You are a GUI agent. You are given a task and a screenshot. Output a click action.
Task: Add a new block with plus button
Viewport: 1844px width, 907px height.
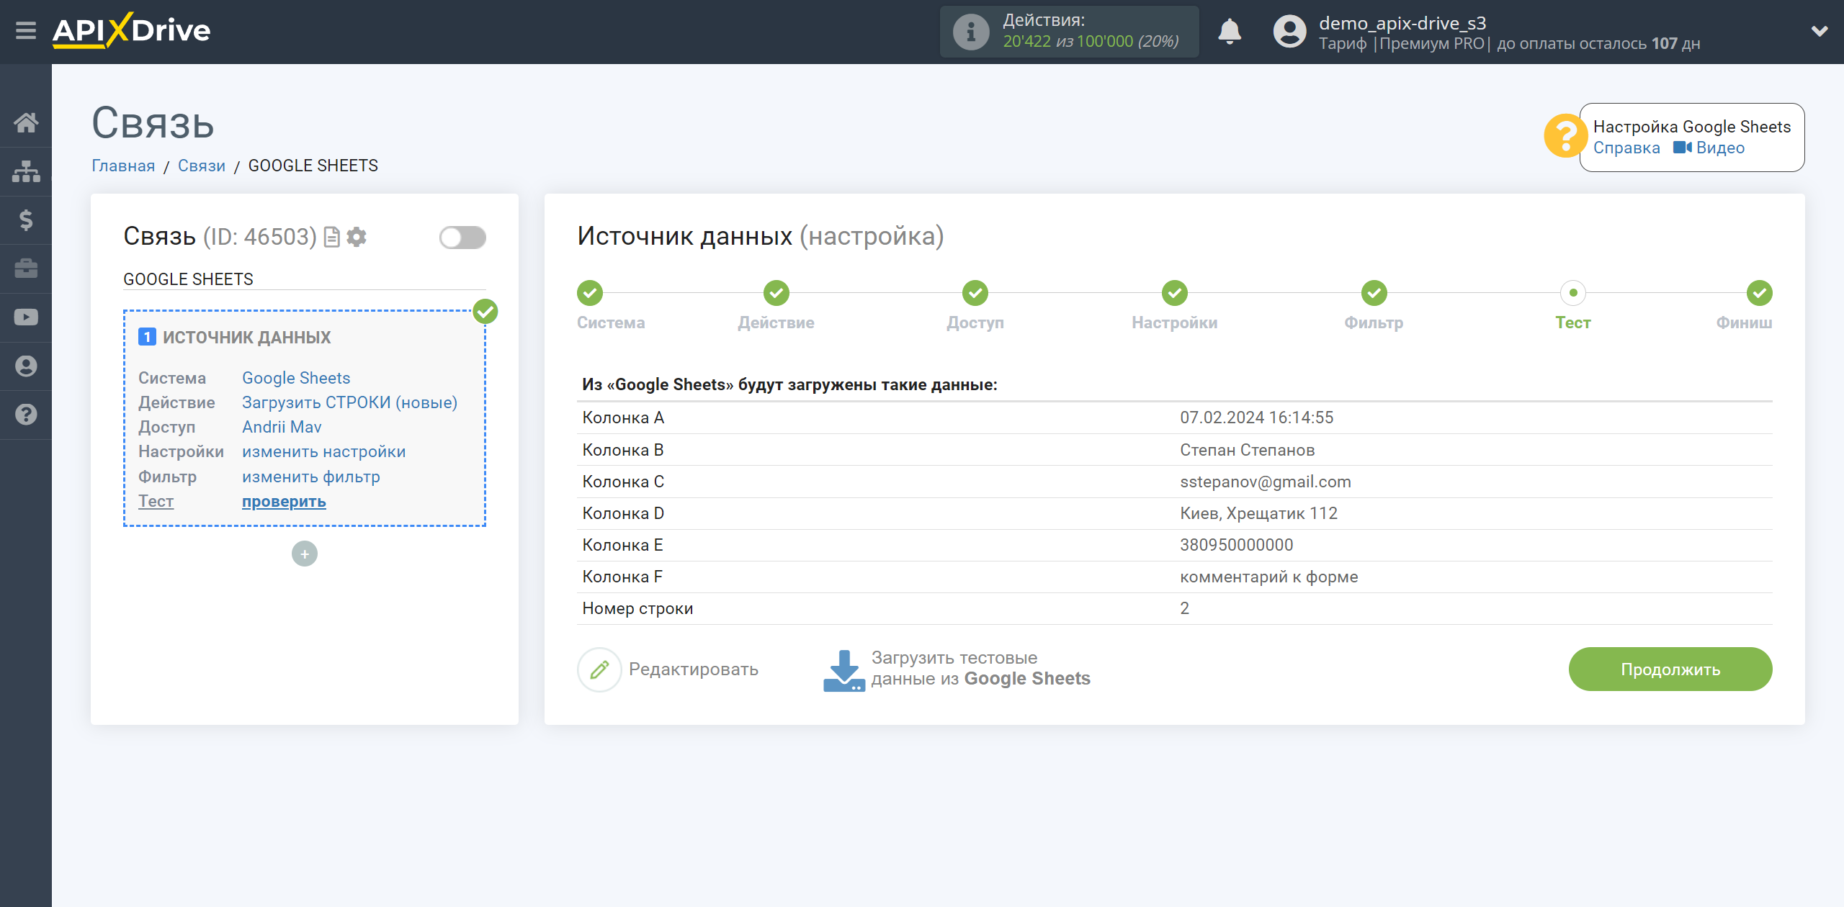[305, 554]
